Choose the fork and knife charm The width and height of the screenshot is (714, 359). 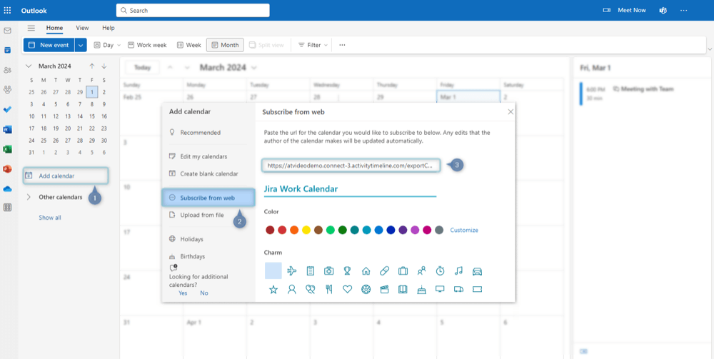(x=328, y=289)
